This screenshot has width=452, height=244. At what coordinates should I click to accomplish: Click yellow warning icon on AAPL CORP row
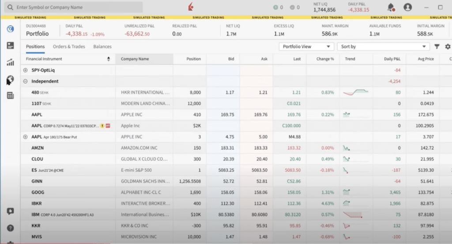point(102,126)
